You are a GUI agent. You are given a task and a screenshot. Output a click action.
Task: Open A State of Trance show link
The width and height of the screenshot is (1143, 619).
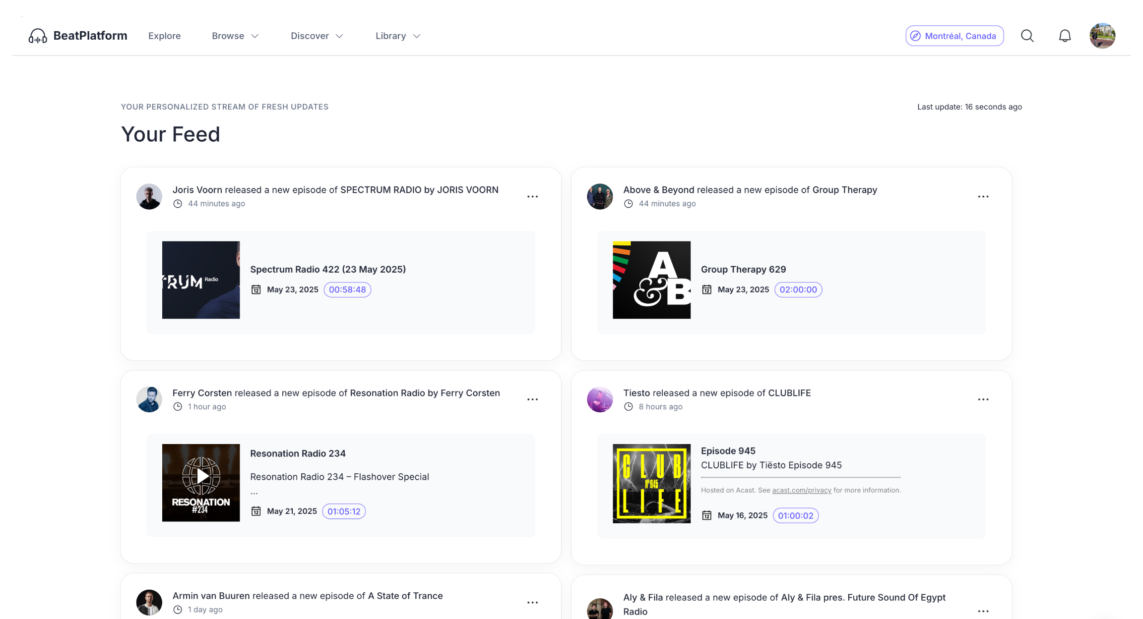point(405,596)
